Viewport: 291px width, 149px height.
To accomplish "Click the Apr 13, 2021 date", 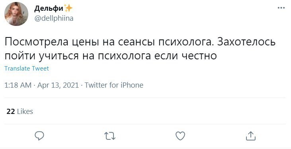I will click(x=58, y=85).
